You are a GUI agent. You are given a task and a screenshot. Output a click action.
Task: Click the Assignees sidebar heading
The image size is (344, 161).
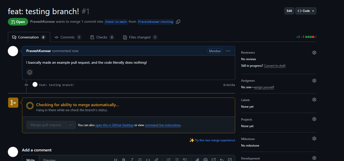tap(248, 81)
